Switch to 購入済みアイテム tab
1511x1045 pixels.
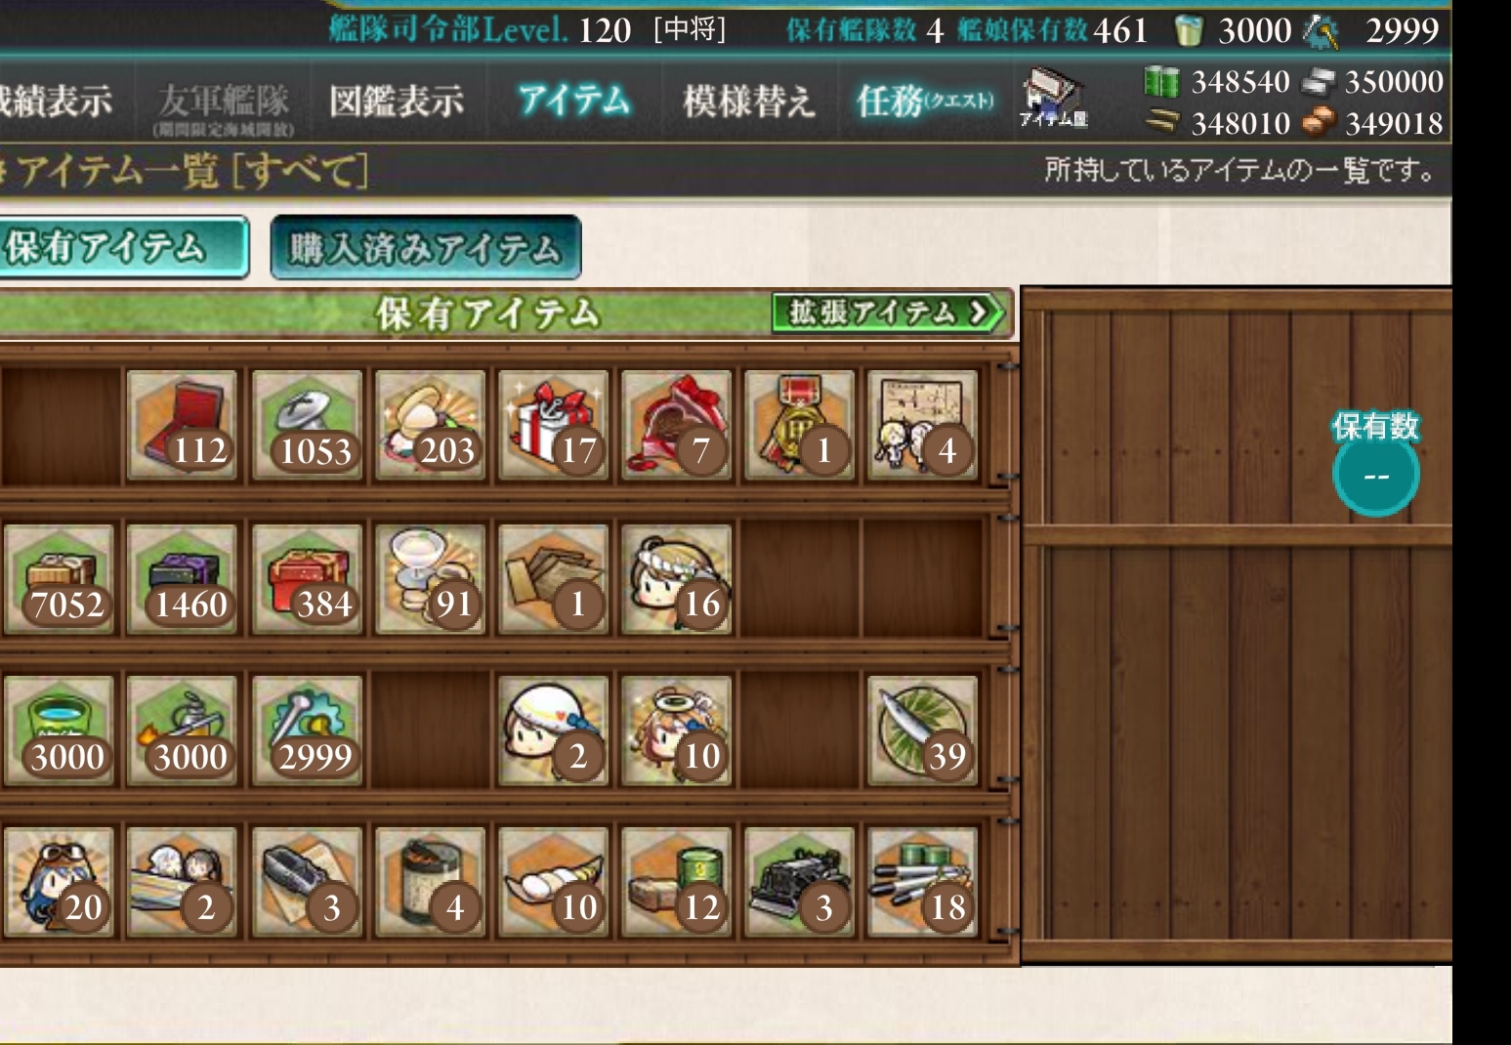coord(426,248)
